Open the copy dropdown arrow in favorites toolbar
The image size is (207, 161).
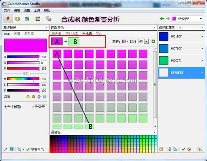pyautogui.click(x=179, y=149)
